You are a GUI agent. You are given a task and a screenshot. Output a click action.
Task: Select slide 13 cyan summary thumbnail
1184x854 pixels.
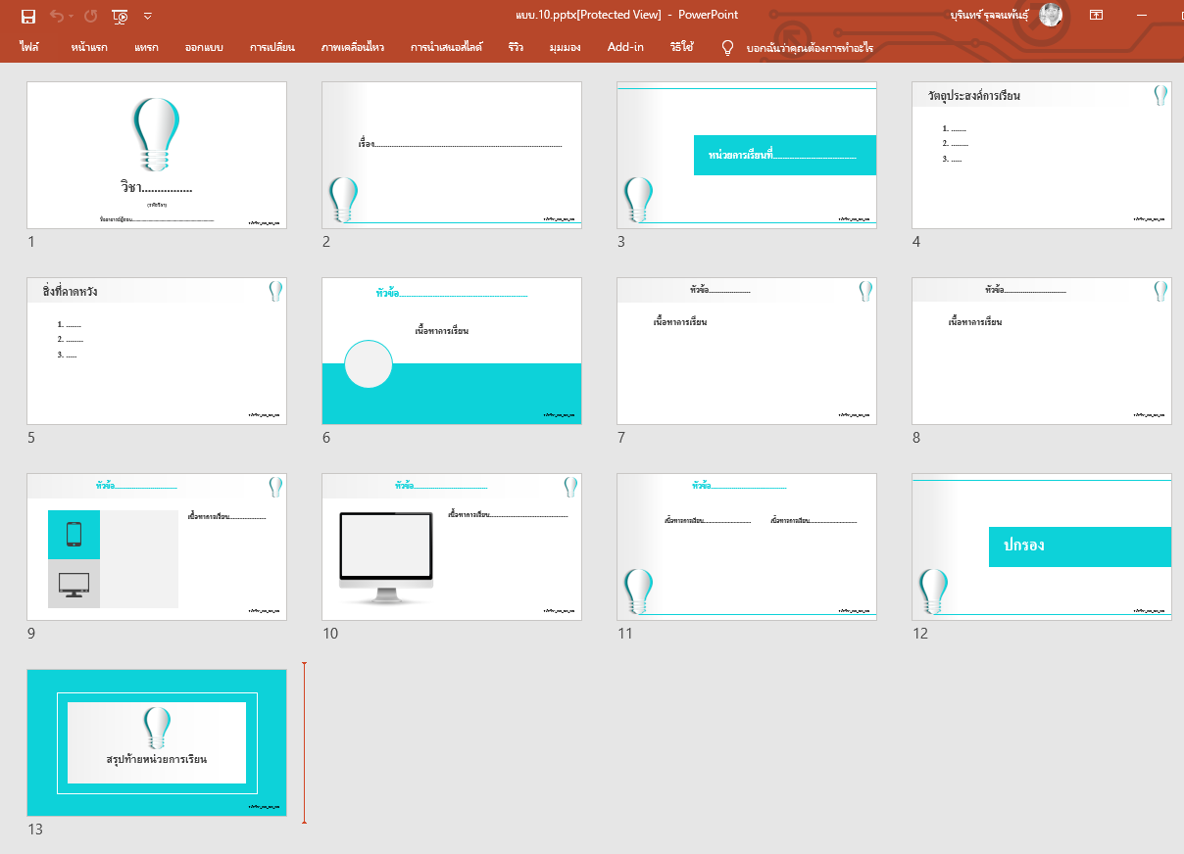coord(157,742)
